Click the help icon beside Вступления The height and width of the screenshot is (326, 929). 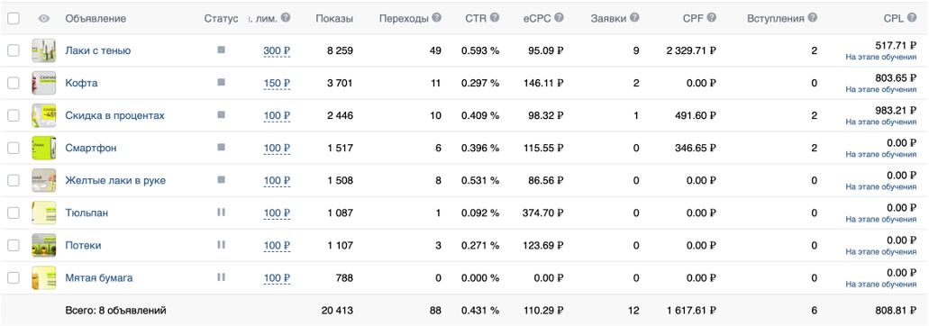[x=812, y=18]
